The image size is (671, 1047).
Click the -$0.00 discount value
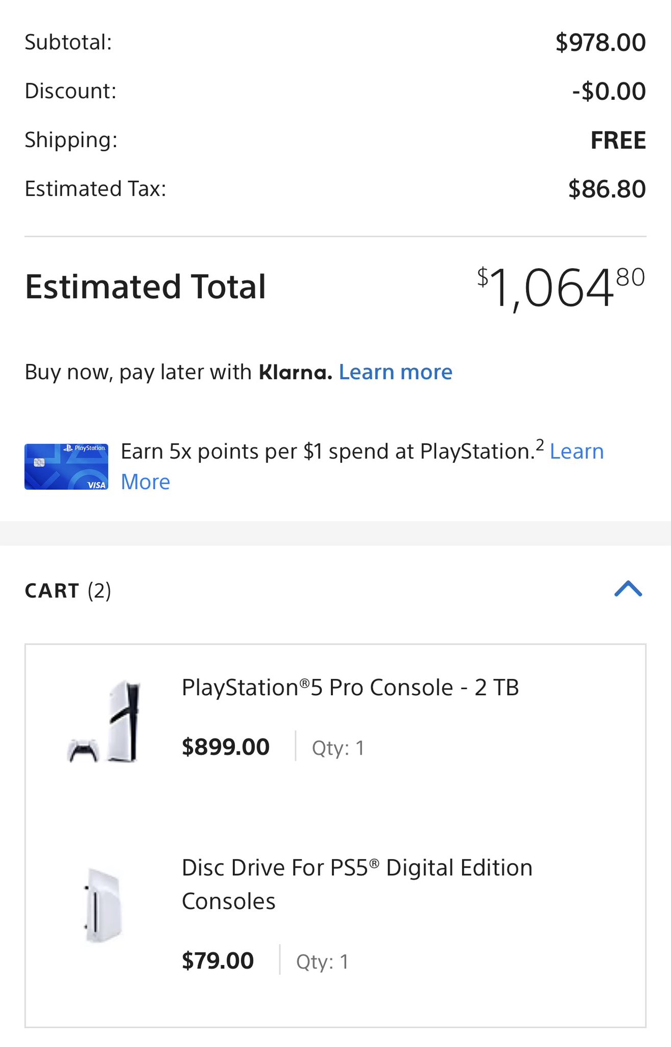(x=609, y=92)
